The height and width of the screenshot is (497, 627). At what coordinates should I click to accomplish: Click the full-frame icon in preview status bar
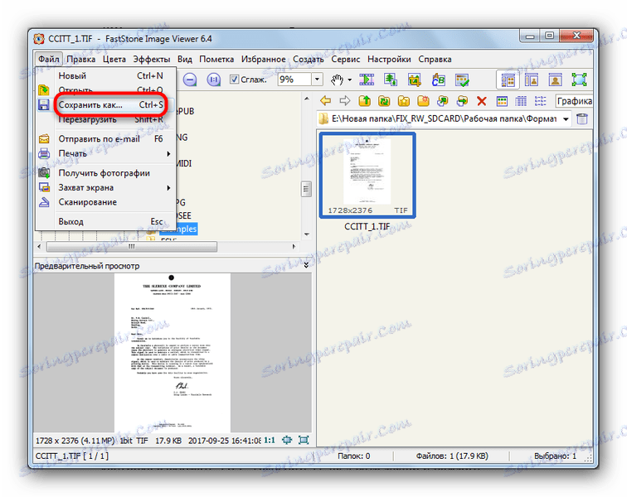[x=304, y=440]
